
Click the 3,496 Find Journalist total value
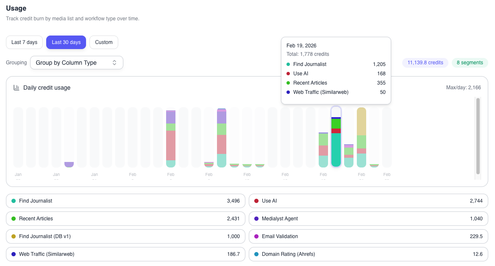click(233, 201)
